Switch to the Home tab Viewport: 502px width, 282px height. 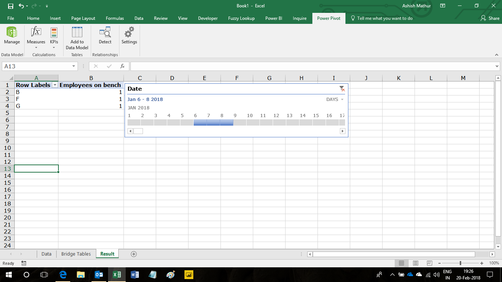[33, 18]
